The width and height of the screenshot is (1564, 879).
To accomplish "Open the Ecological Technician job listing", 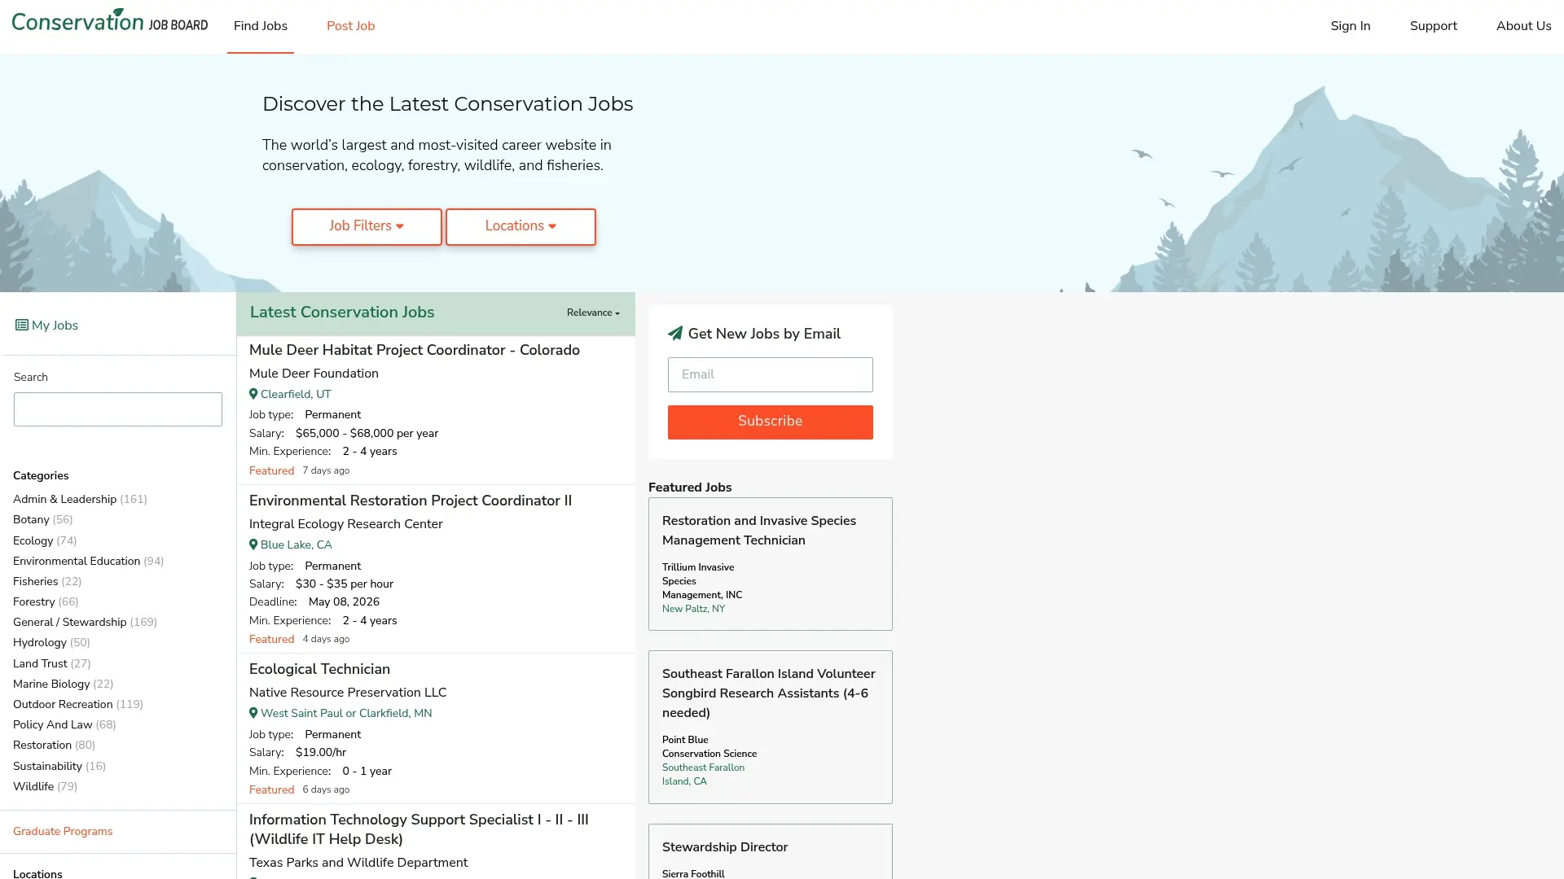I will 319,669.
